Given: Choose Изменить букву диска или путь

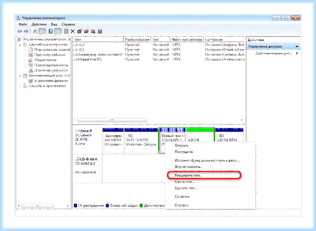Looking at the screenshot, I should click(210, 161).
